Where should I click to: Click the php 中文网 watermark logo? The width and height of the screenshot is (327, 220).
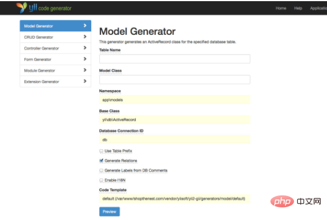point(296,201)
